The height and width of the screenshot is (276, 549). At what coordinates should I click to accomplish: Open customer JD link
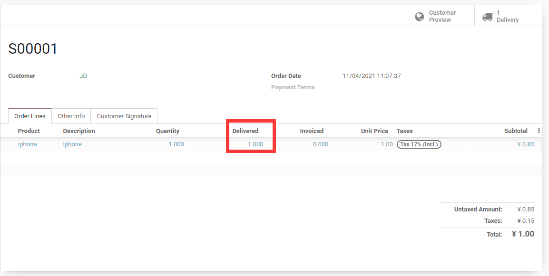83,76
